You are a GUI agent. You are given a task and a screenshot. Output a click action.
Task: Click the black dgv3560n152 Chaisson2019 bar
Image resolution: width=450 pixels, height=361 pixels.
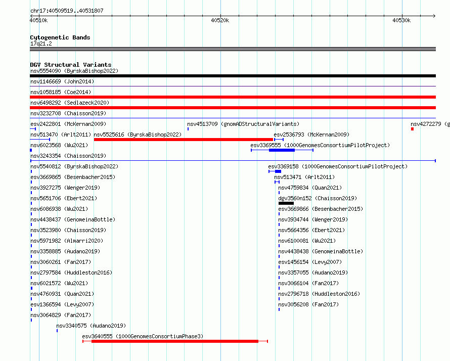click(x=286, y=203)
